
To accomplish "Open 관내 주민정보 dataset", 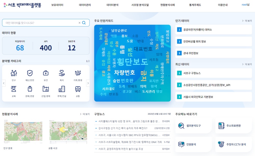I will click(x=213, y=53).
